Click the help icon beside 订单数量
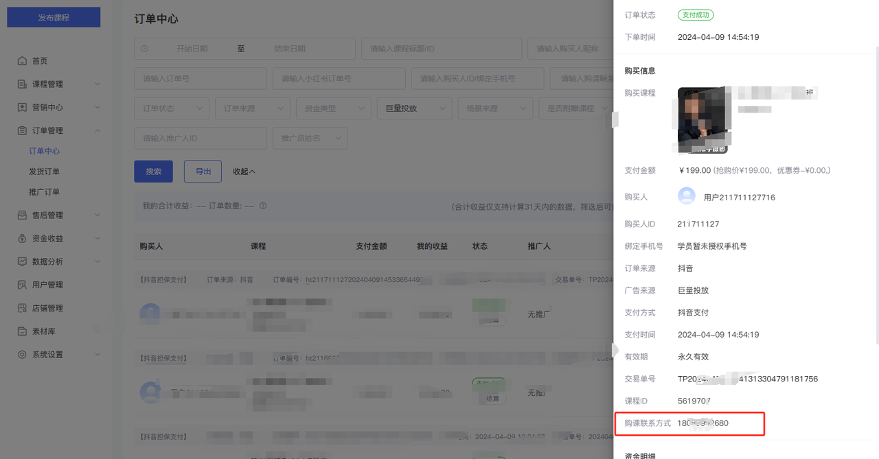This screenshot has width=879, height=459. click(263, 206)
